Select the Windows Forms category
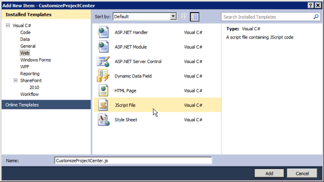Viewport: 324px width, 182px height. pyautogui.click(x=36, y=60)
